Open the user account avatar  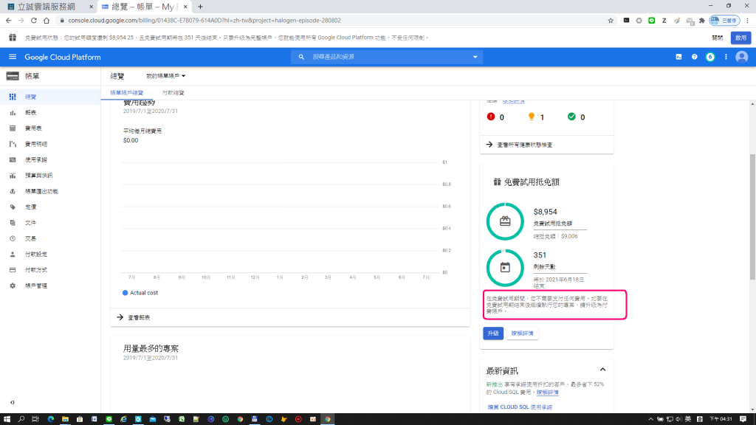(x=741, y=57)
